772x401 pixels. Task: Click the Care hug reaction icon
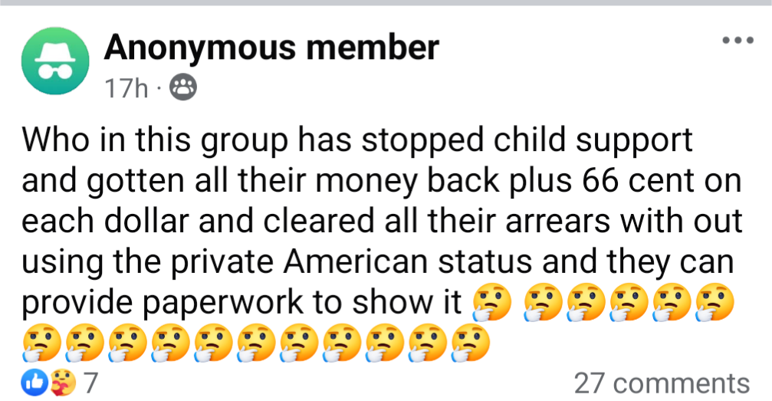point(63,383)
